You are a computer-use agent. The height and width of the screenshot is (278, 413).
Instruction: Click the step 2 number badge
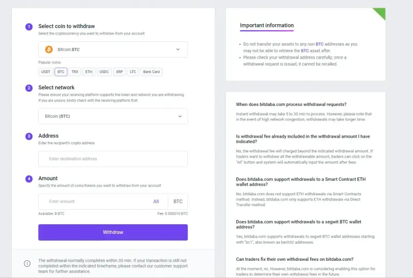pos(29,88)
